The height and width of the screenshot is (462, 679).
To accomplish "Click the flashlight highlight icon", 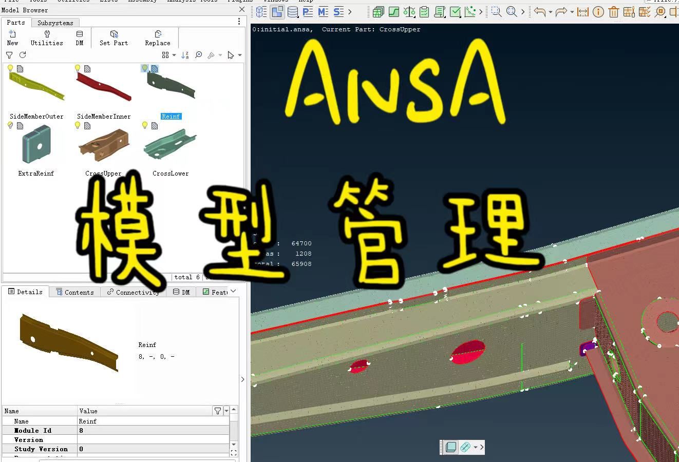I will 211,55.
